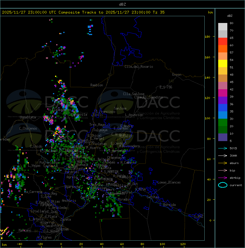
Task: Click the 'eburn' legend label
Action: tap(234, 163)
